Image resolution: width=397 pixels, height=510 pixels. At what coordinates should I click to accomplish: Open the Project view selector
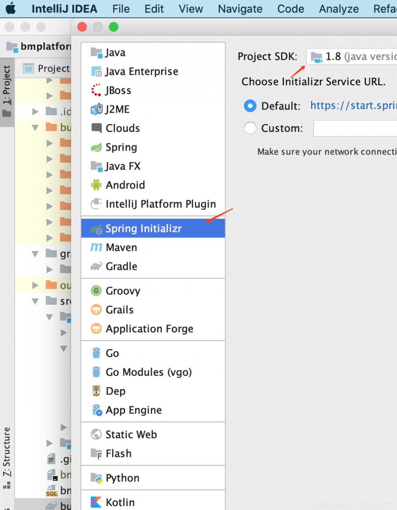tap(46, 69)
